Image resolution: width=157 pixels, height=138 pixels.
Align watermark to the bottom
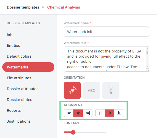(x=119, y=113)
